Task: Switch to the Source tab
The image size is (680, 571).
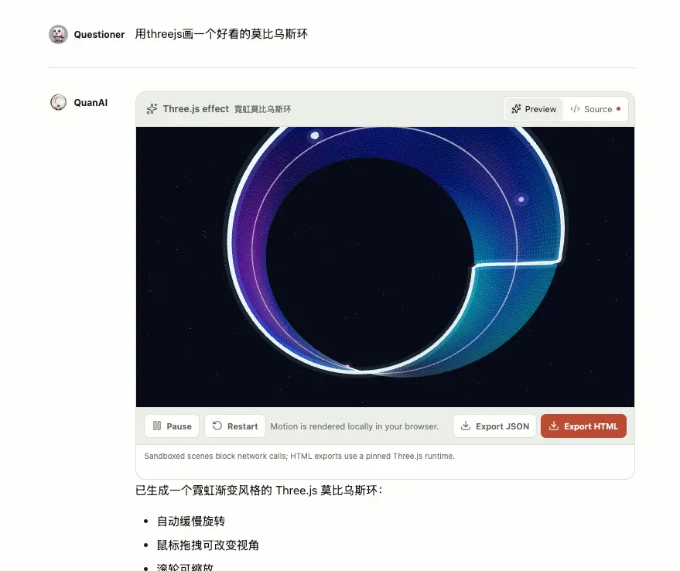Action: click(x=595, y=109)
